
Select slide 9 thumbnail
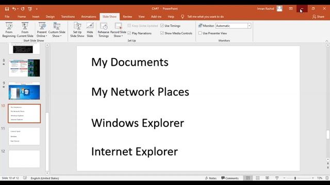[x=24, y=91]
